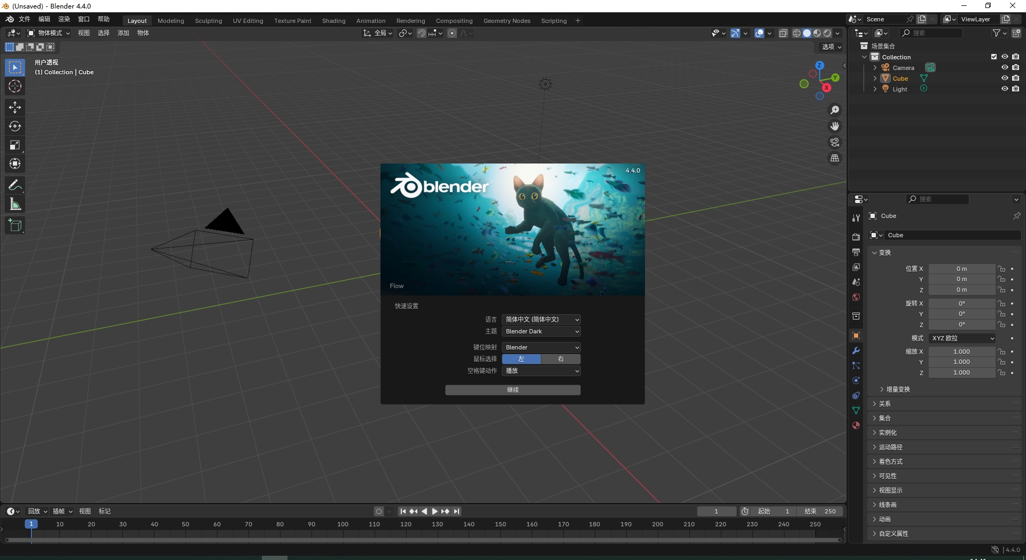1026x560 pixels.
Task: Select the Annotate tool
Action: (14, 184)
